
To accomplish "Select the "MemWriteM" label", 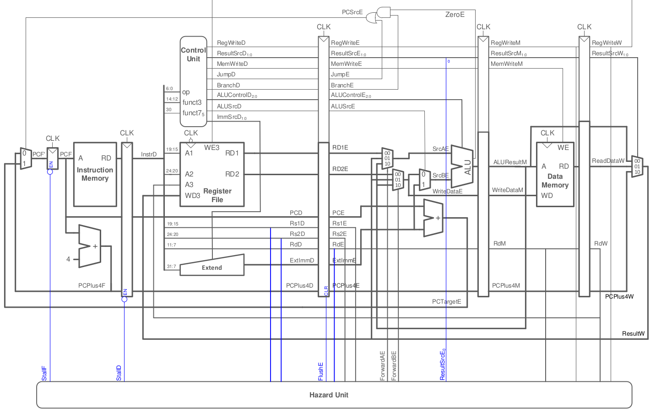I will click(x=507, y=64).
